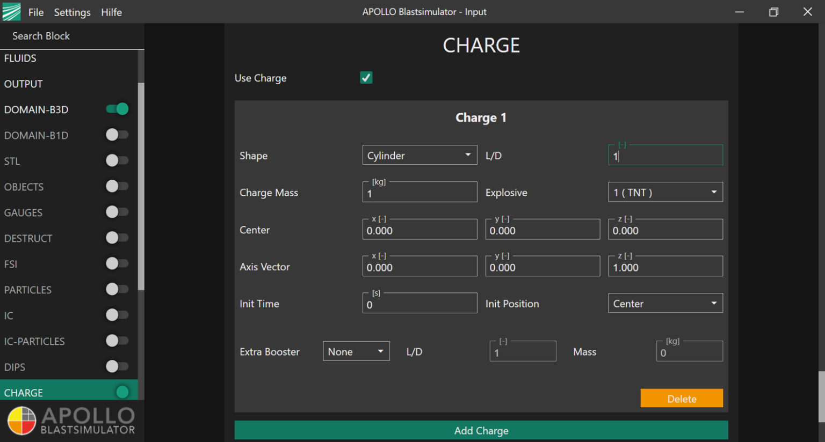Disable the DOMAIN-B3D toggle

(x=117, y=109)
